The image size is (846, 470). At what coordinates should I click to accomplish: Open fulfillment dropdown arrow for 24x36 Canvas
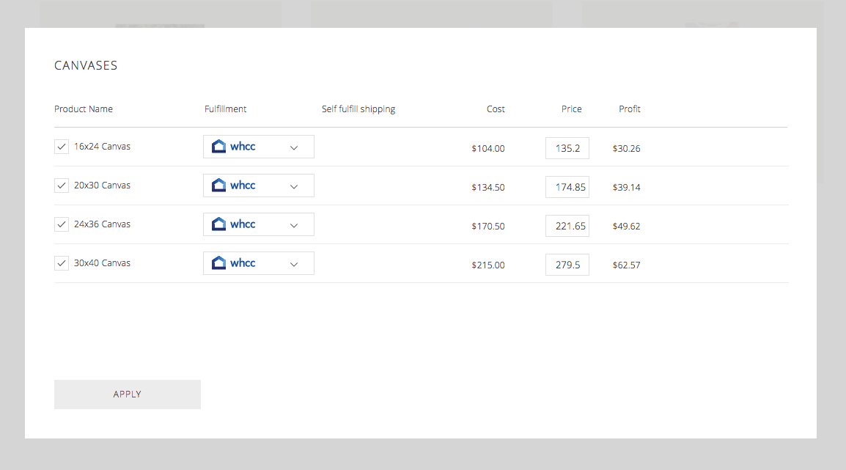pyautogui.click(x=294, y=225)
